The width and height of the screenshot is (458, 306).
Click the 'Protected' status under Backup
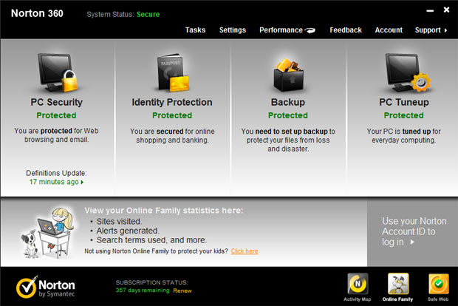pos(288,115)
